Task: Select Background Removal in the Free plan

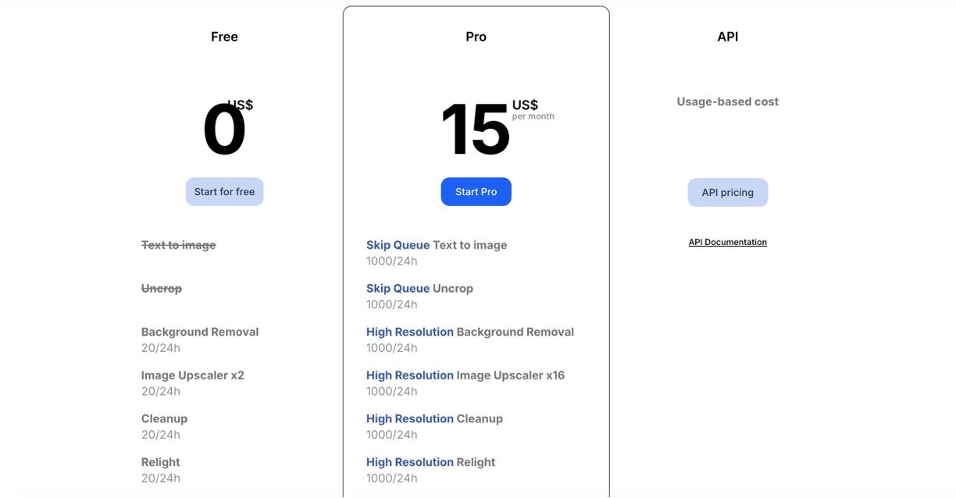Action: [199, 332]
